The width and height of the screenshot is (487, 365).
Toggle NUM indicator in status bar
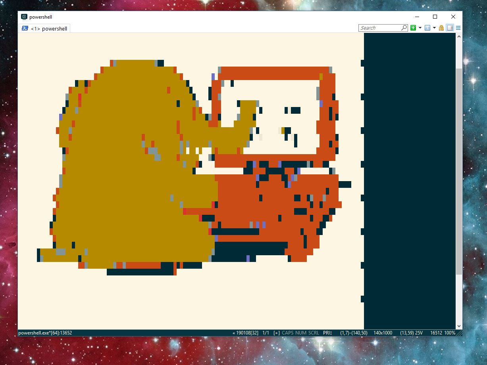[x=301, y=333]
